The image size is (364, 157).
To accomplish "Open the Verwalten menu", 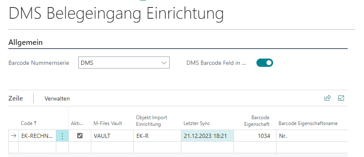I will tap(57, 98).
